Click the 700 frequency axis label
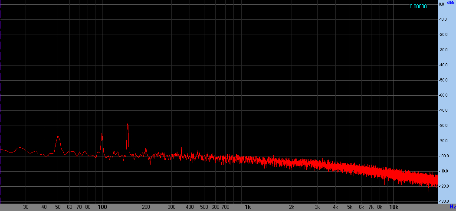 [x=225, y=207]
